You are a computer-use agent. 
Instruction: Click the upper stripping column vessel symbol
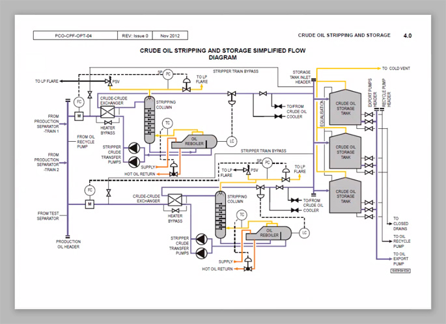[x=150, y=118]
